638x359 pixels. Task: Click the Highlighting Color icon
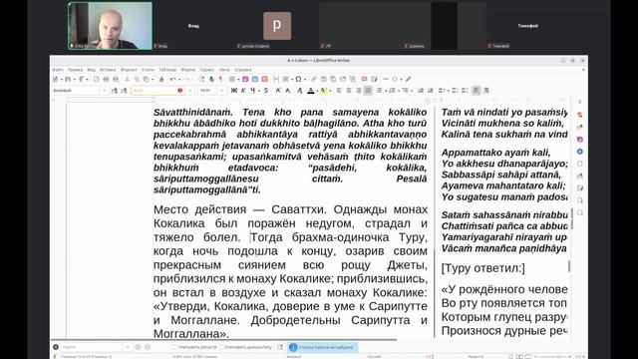323,91
